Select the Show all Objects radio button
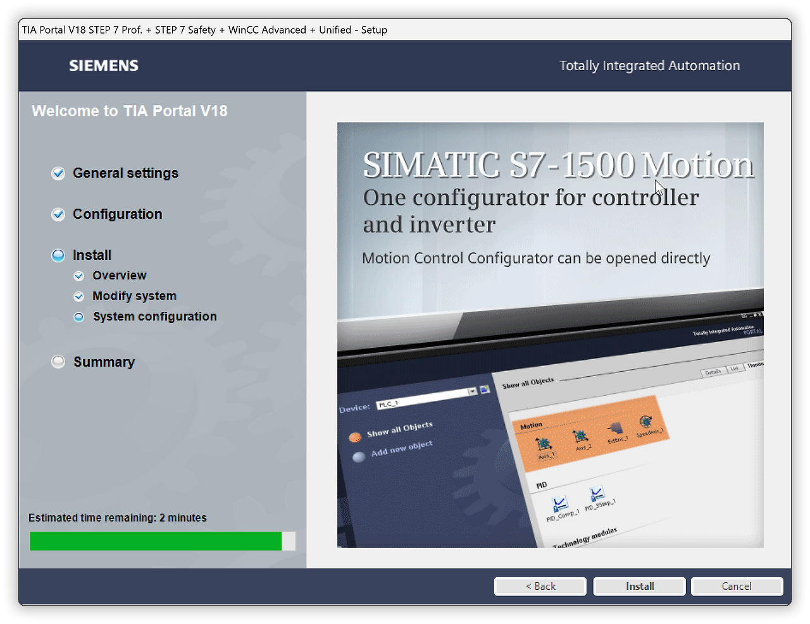The height and width of the screenshot is (624, 810). [356, 437]
